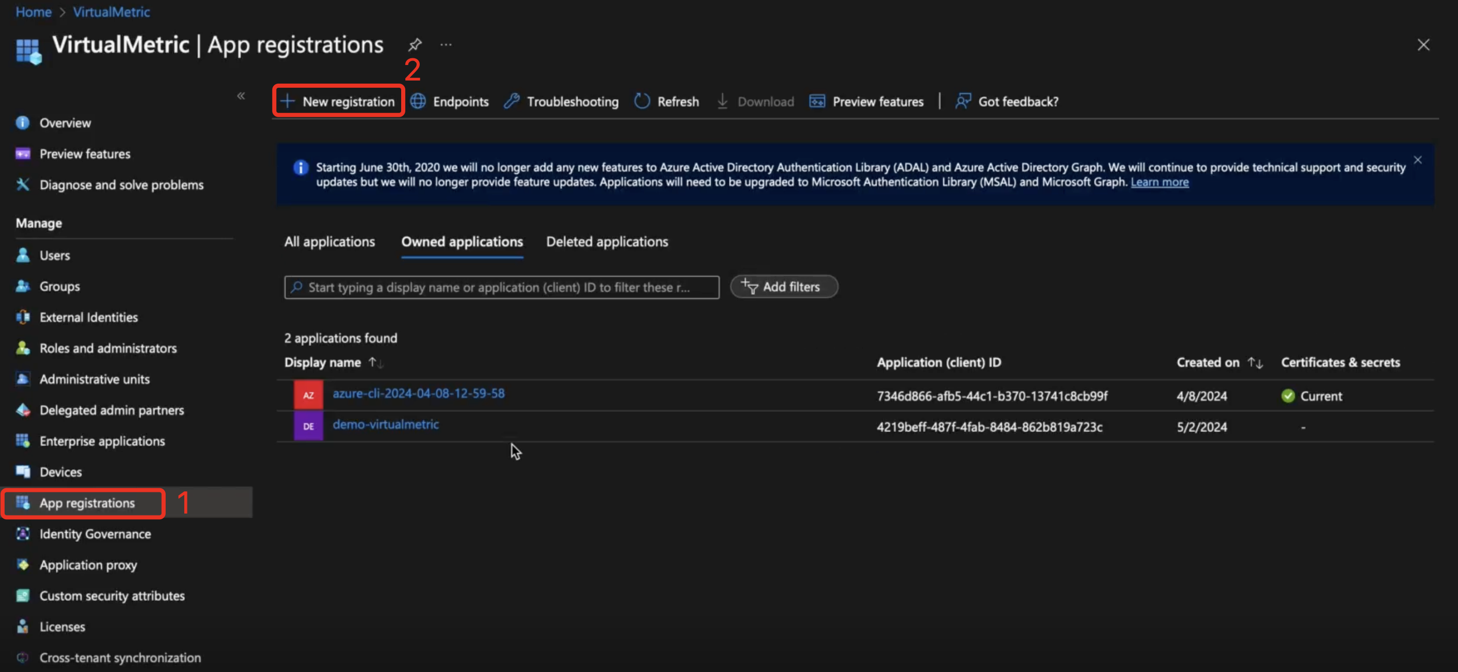1458x672 pixels.
Task: Select the 4219beff client ID text
Action: [989, 427]
